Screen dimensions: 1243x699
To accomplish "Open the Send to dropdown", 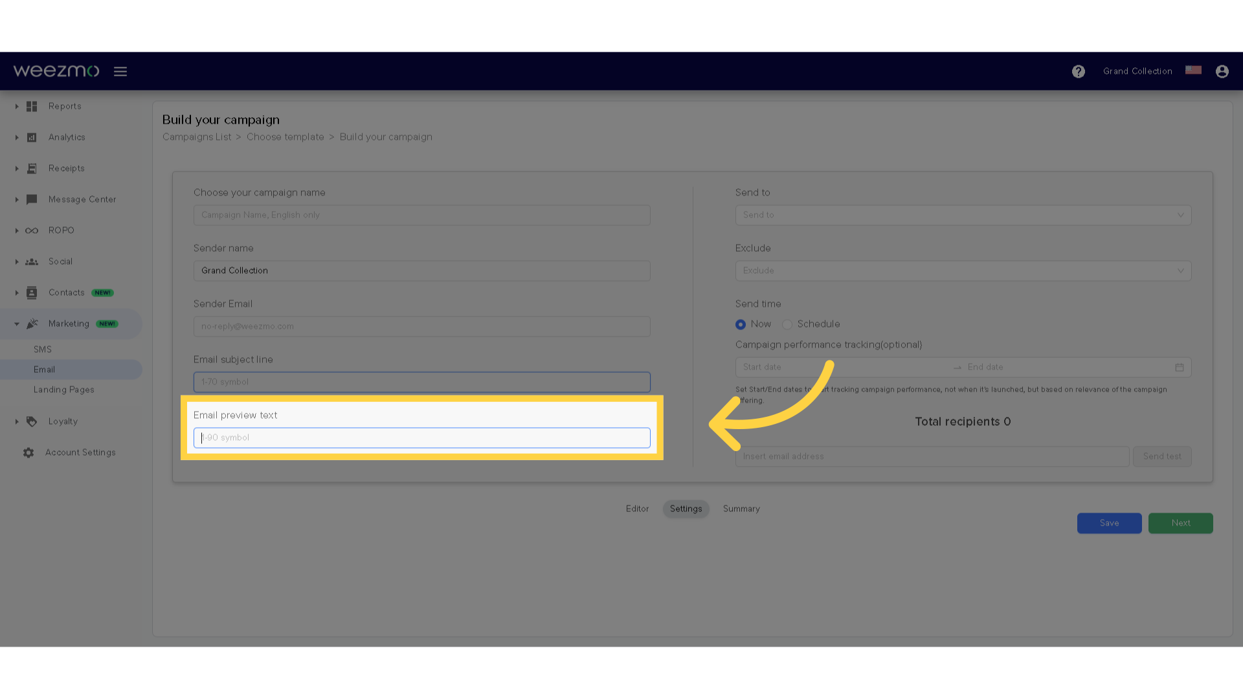I will point(963,215).
